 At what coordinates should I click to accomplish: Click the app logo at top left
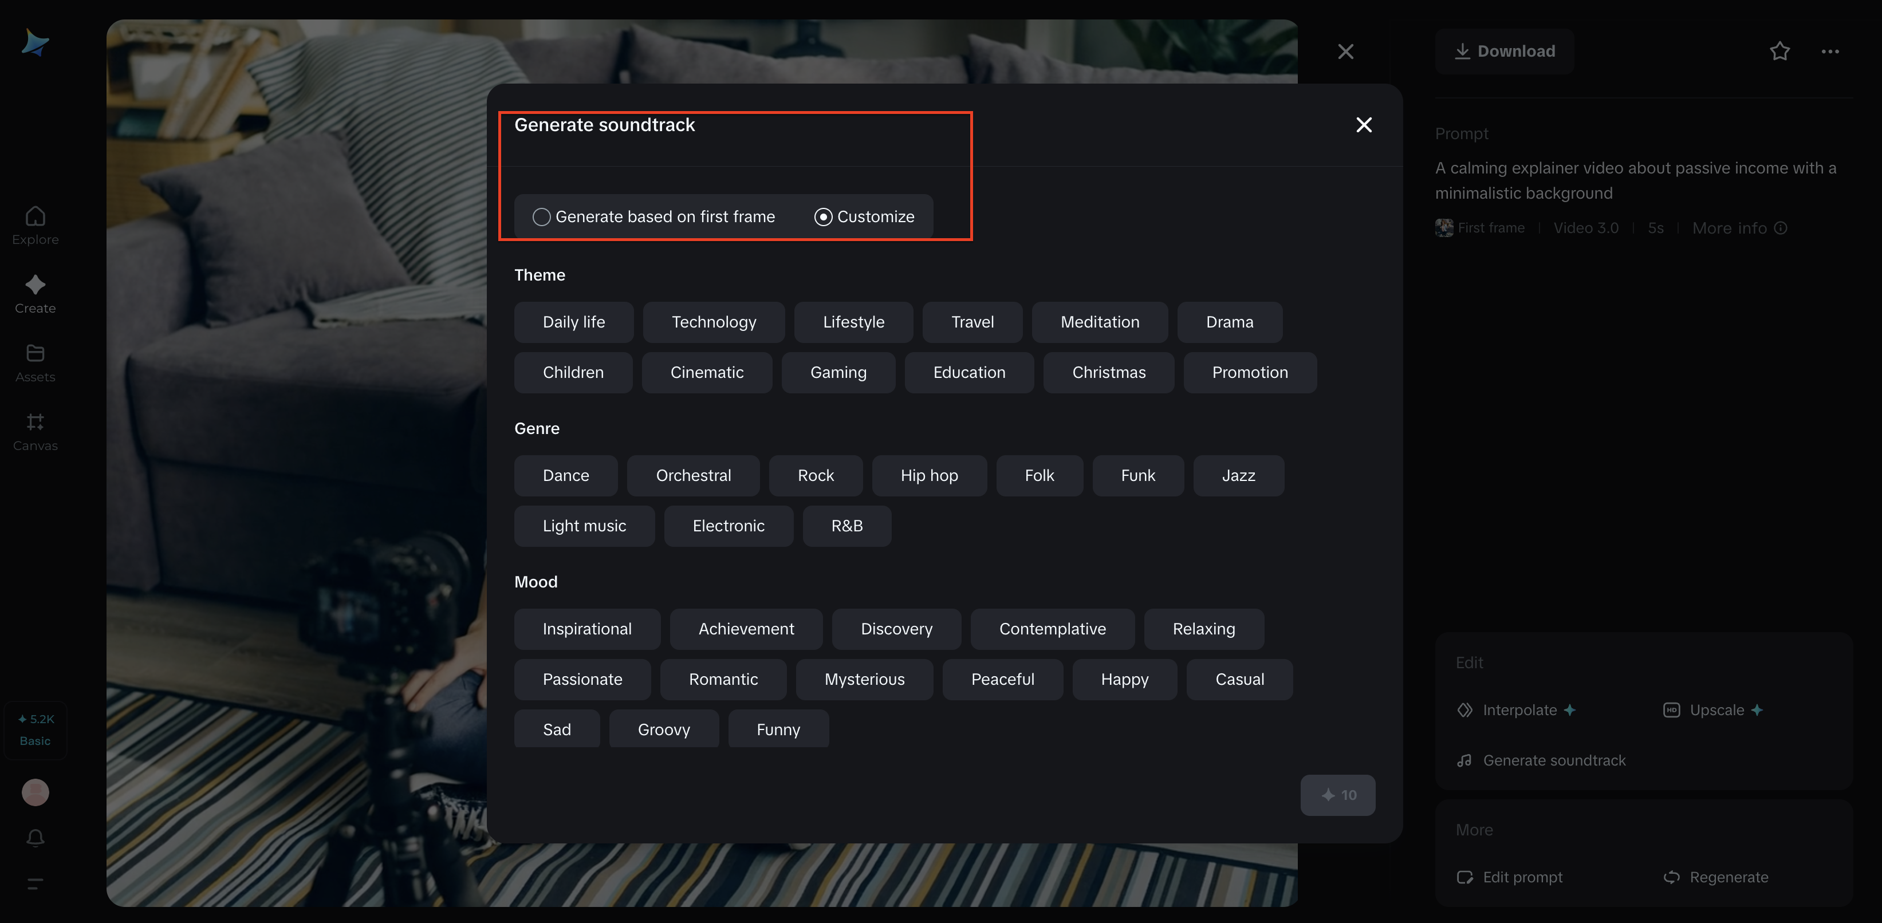pos(35,42)
